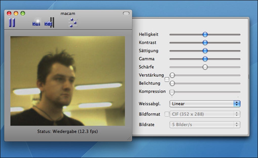Viewport: 258px width, 158px height.
Task: Start movie recording with filmstrip camera icon
Action: coord(49,22)
